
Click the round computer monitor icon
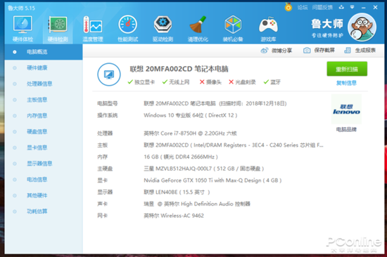pos(109,74)
